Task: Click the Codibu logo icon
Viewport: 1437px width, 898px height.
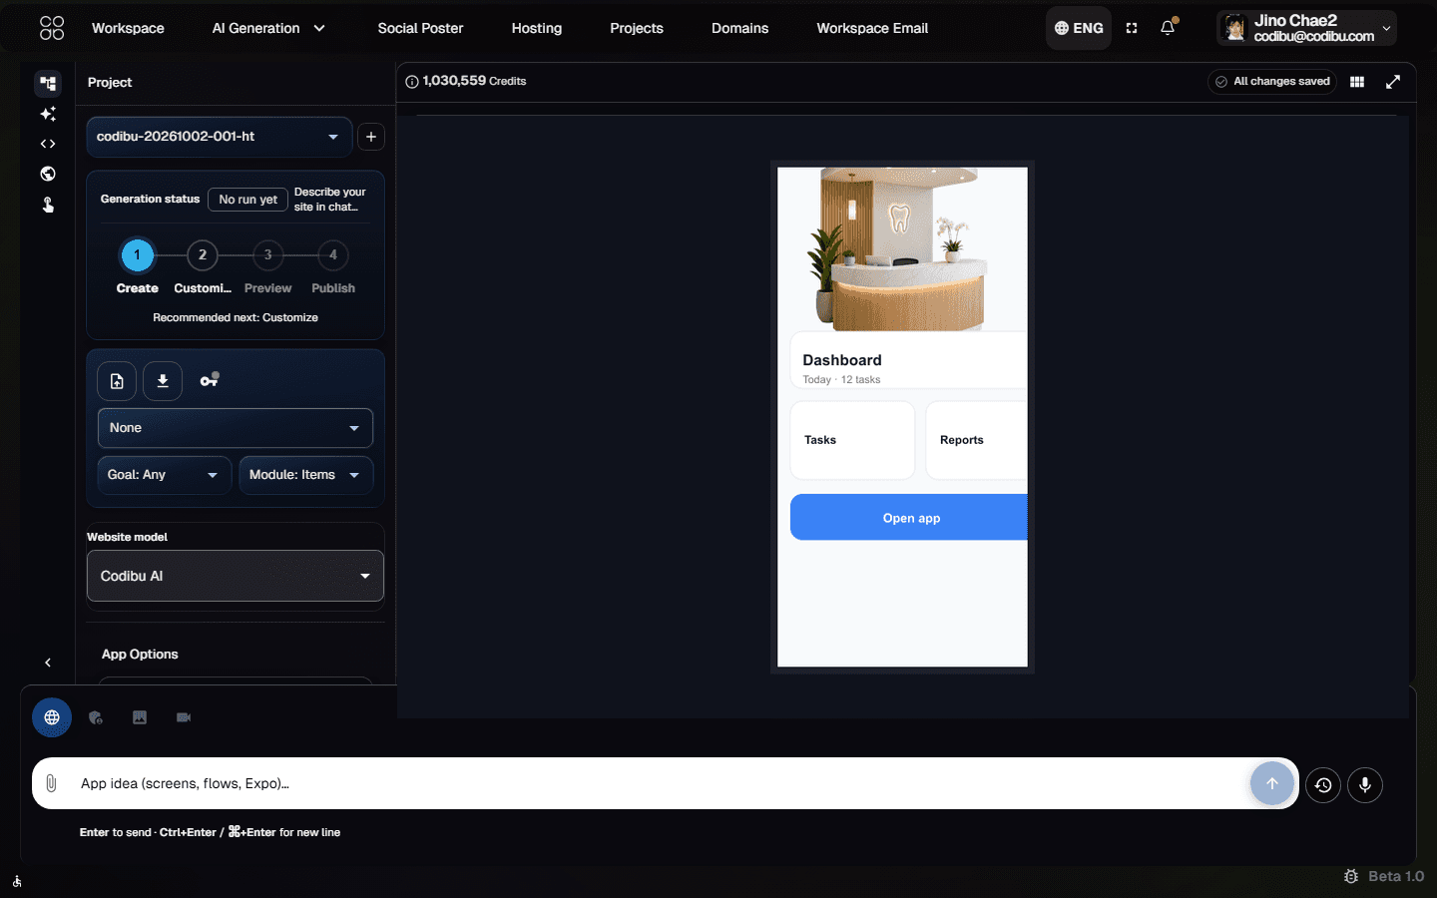Action: pos(52,28)
